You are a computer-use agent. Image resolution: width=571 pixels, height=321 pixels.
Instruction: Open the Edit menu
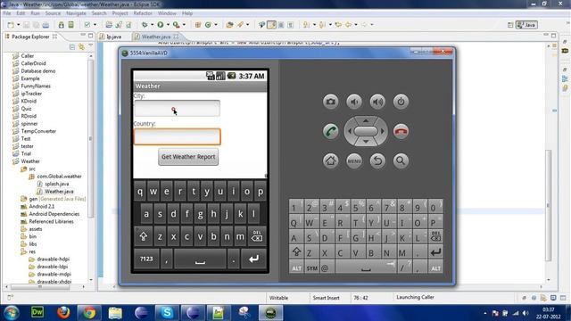(x=21, y=13)
